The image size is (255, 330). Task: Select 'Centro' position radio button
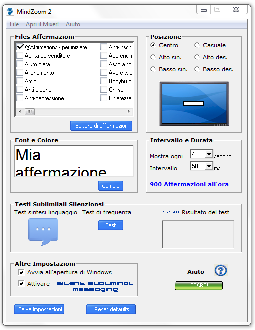[x=153, y=45]
